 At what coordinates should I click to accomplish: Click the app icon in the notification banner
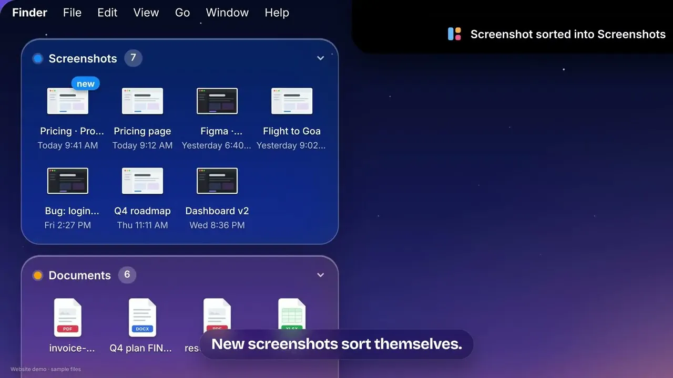[x=454, y=34]
